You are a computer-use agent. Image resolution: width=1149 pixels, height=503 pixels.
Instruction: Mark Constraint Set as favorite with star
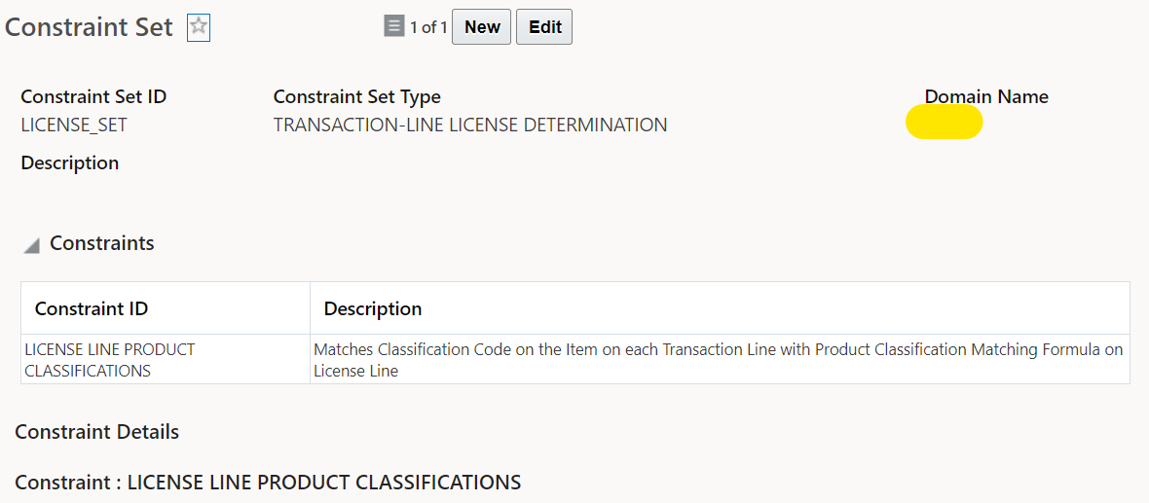[x=199, y=28]
